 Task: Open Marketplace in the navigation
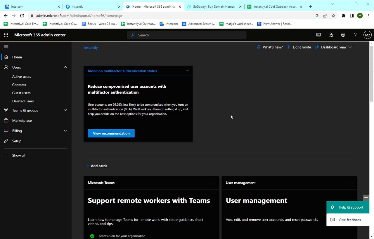tap(22, 121)
